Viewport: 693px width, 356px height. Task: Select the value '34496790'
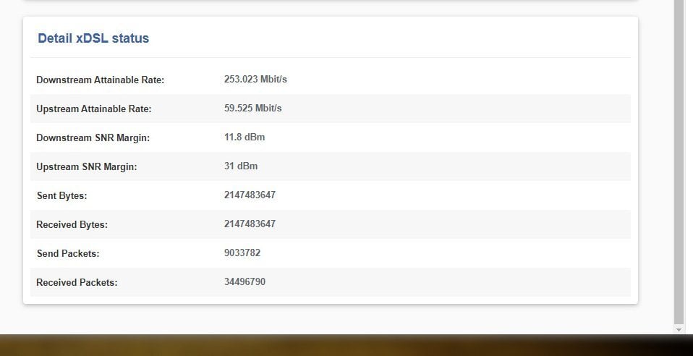(245, 281)
